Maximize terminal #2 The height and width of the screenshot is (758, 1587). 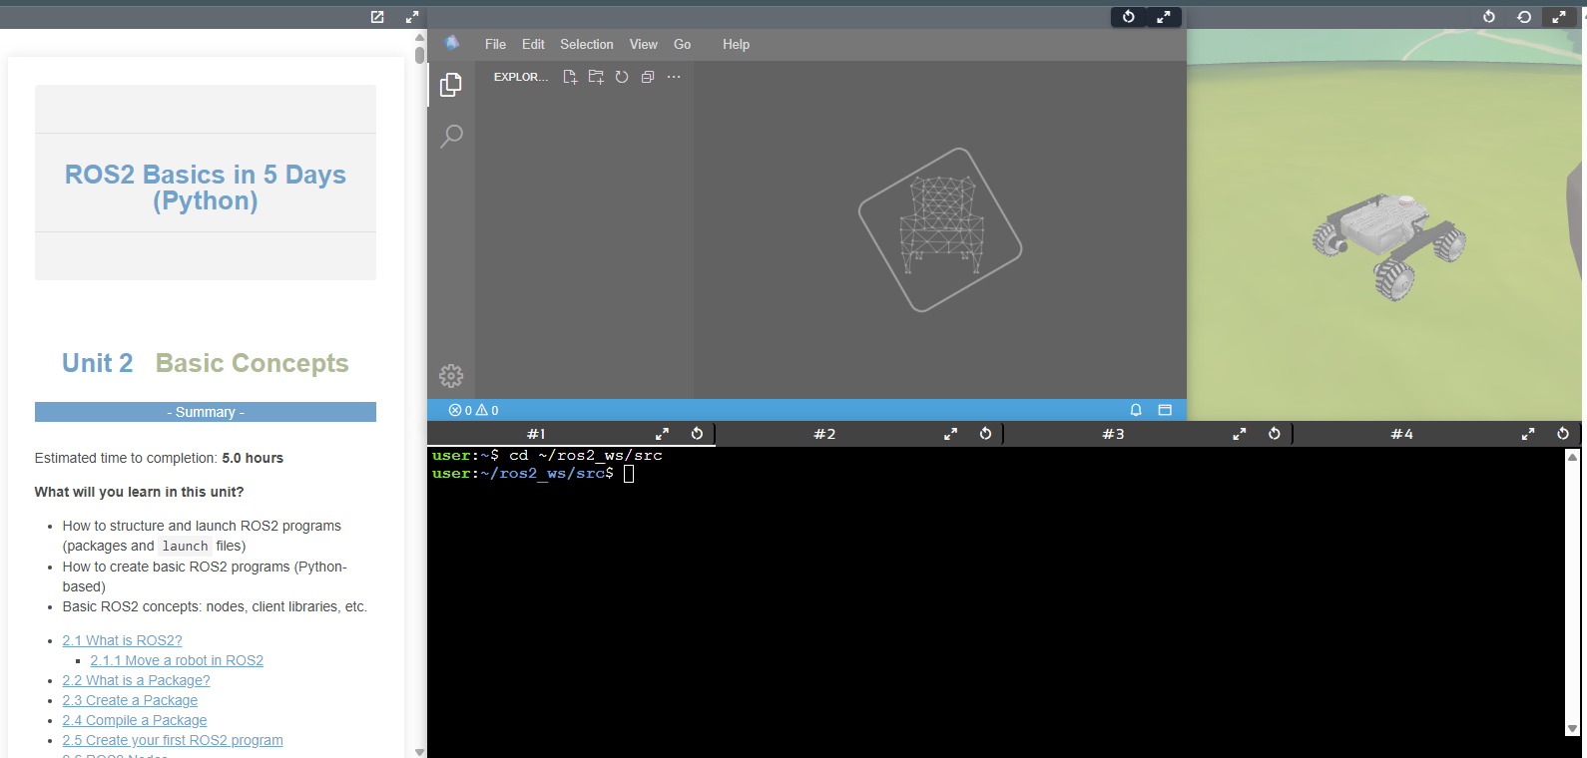[950, 434]
